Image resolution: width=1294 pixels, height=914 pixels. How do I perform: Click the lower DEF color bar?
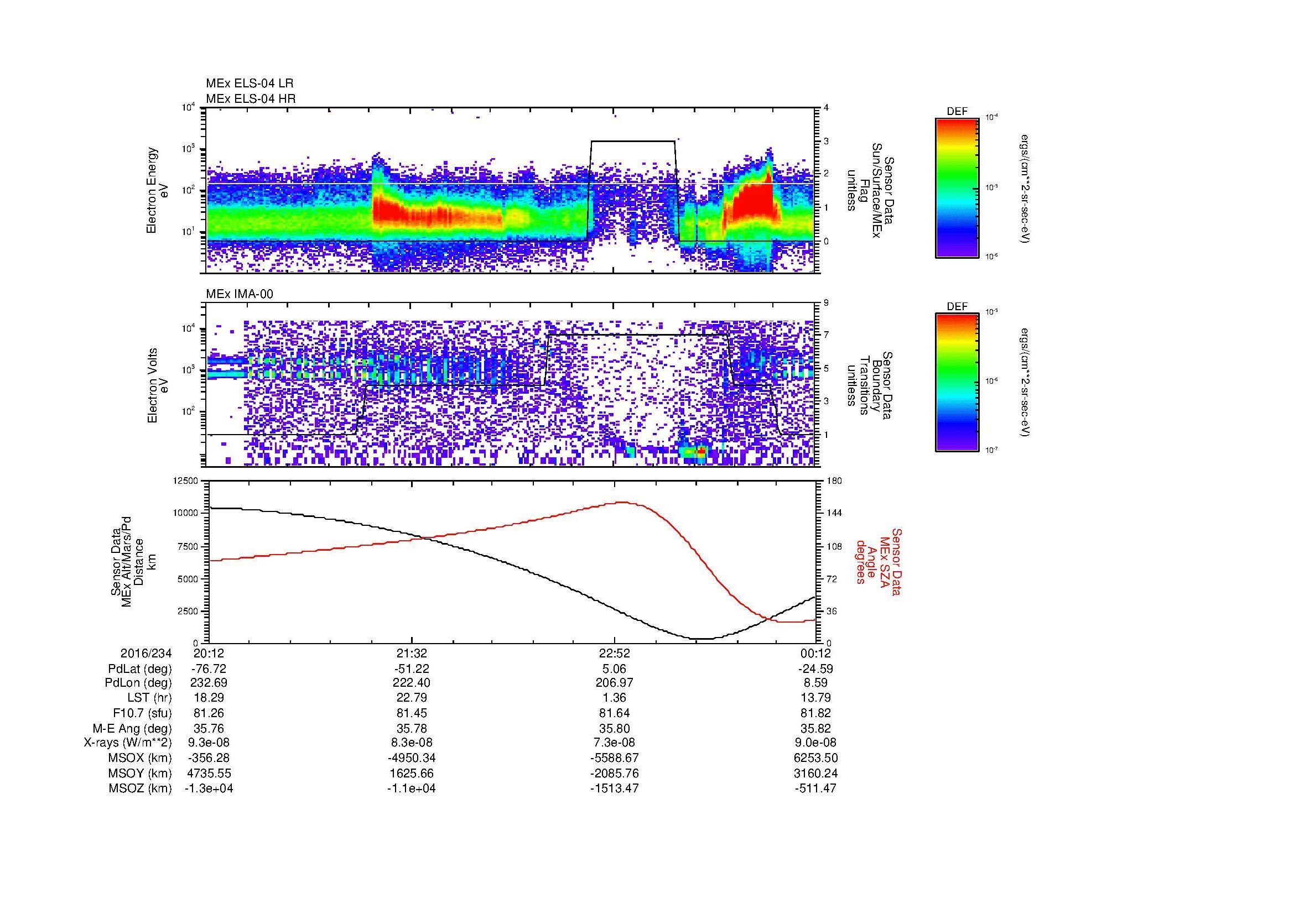957,383
